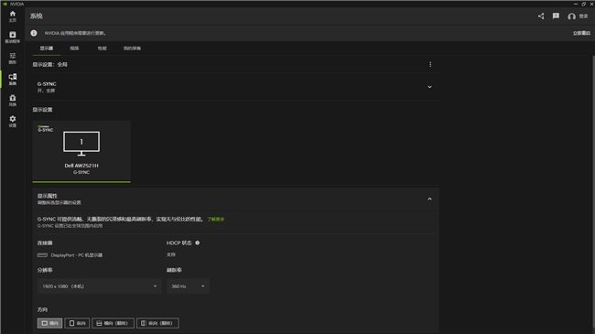Select the Dell AW2521H monitor card
Image resolution: width=595 pixels, height=334 pixels.
pos(81,152)
